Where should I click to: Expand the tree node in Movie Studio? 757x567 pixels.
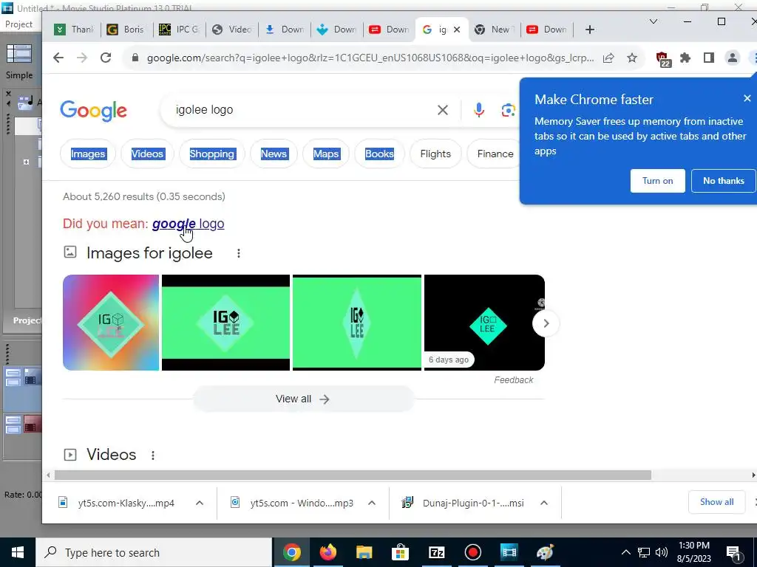coord(26,162)
